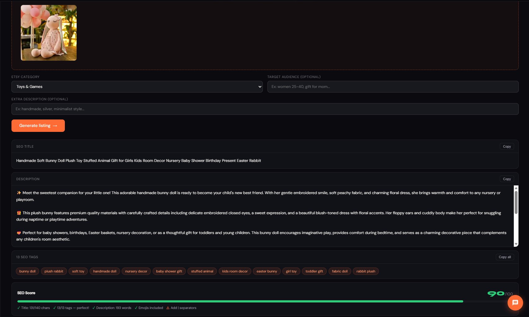Click the green SEO score progress bar
Image resolution: width=529 pixels, height=317 pixels.
point(240,301)
